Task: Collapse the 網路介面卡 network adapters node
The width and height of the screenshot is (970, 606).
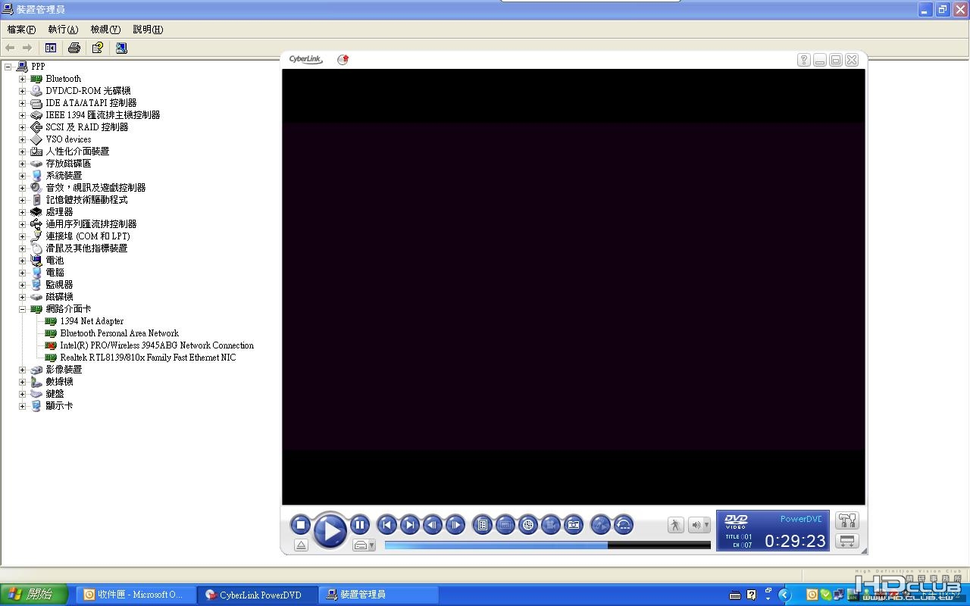Action: (22, 309)
